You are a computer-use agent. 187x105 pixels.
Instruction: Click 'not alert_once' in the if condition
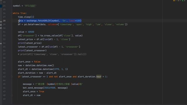pos(63,77)
